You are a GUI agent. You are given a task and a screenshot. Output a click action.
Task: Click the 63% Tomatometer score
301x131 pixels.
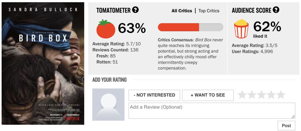click(132, 28)
